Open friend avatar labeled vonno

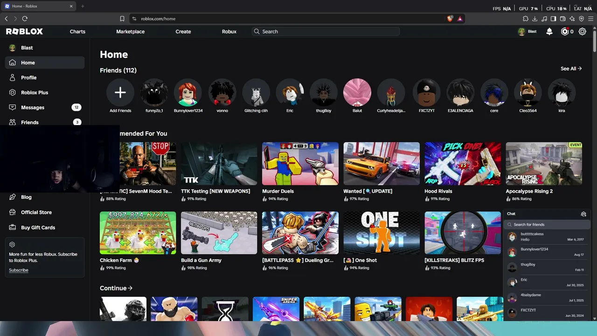pos(222,92)
